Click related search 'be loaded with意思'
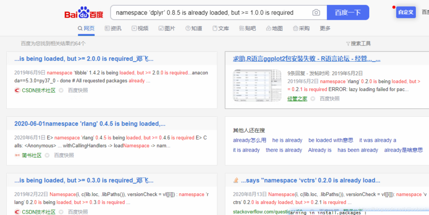This screenshot has height=215, width=429. pos(331,140)
